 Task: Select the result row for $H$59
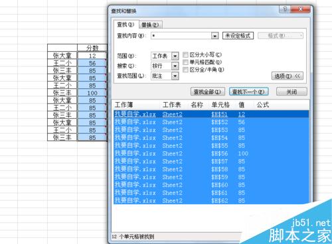(211, 177)
